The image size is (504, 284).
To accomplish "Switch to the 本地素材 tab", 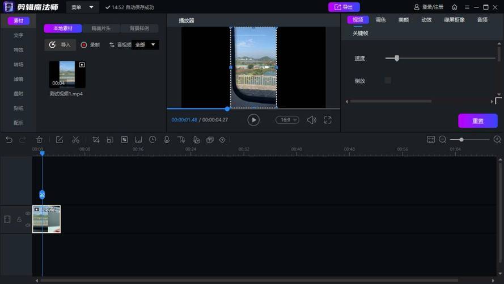I will tap(63, 28).
